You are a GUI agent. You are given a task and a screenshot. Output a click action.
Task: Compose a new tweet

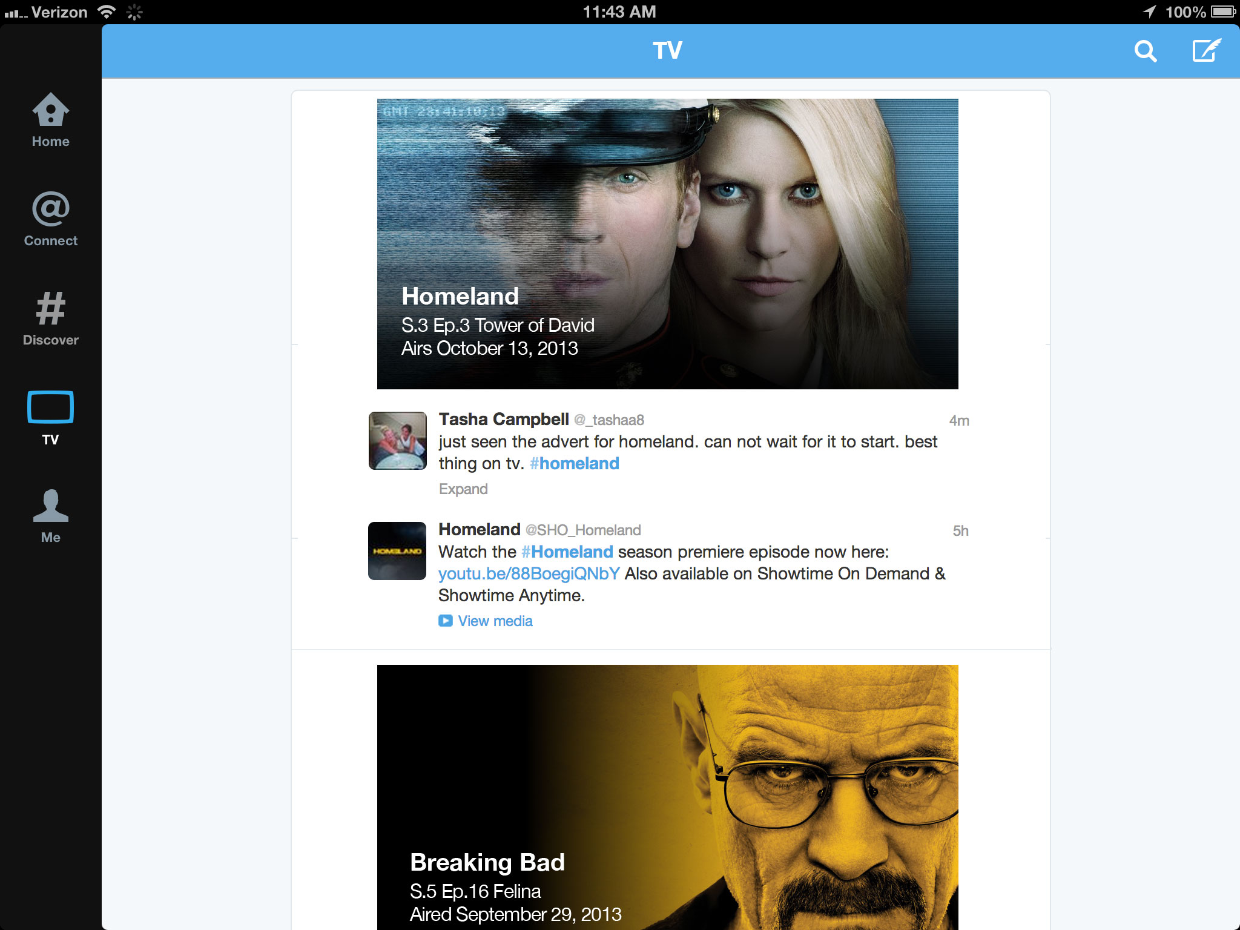point(1205,51)
